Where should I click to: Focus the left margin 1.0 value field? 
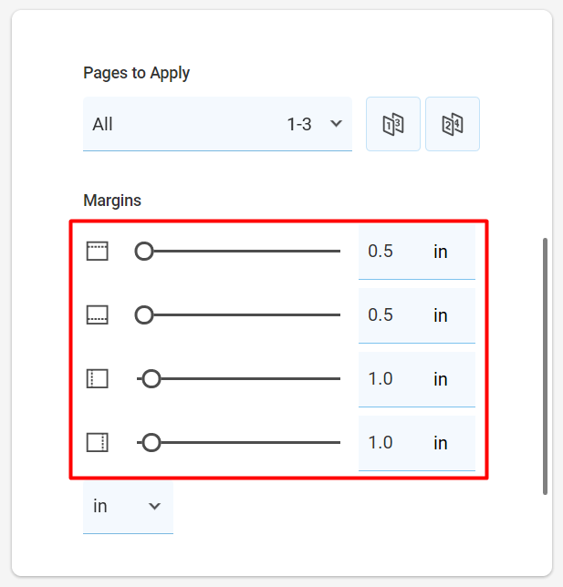pos(417,379)
